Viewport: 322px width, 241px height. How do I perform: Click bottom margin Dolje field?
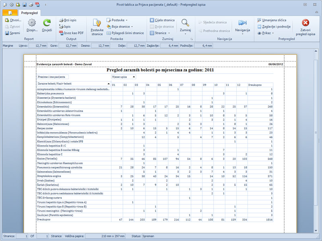[136, 46]
